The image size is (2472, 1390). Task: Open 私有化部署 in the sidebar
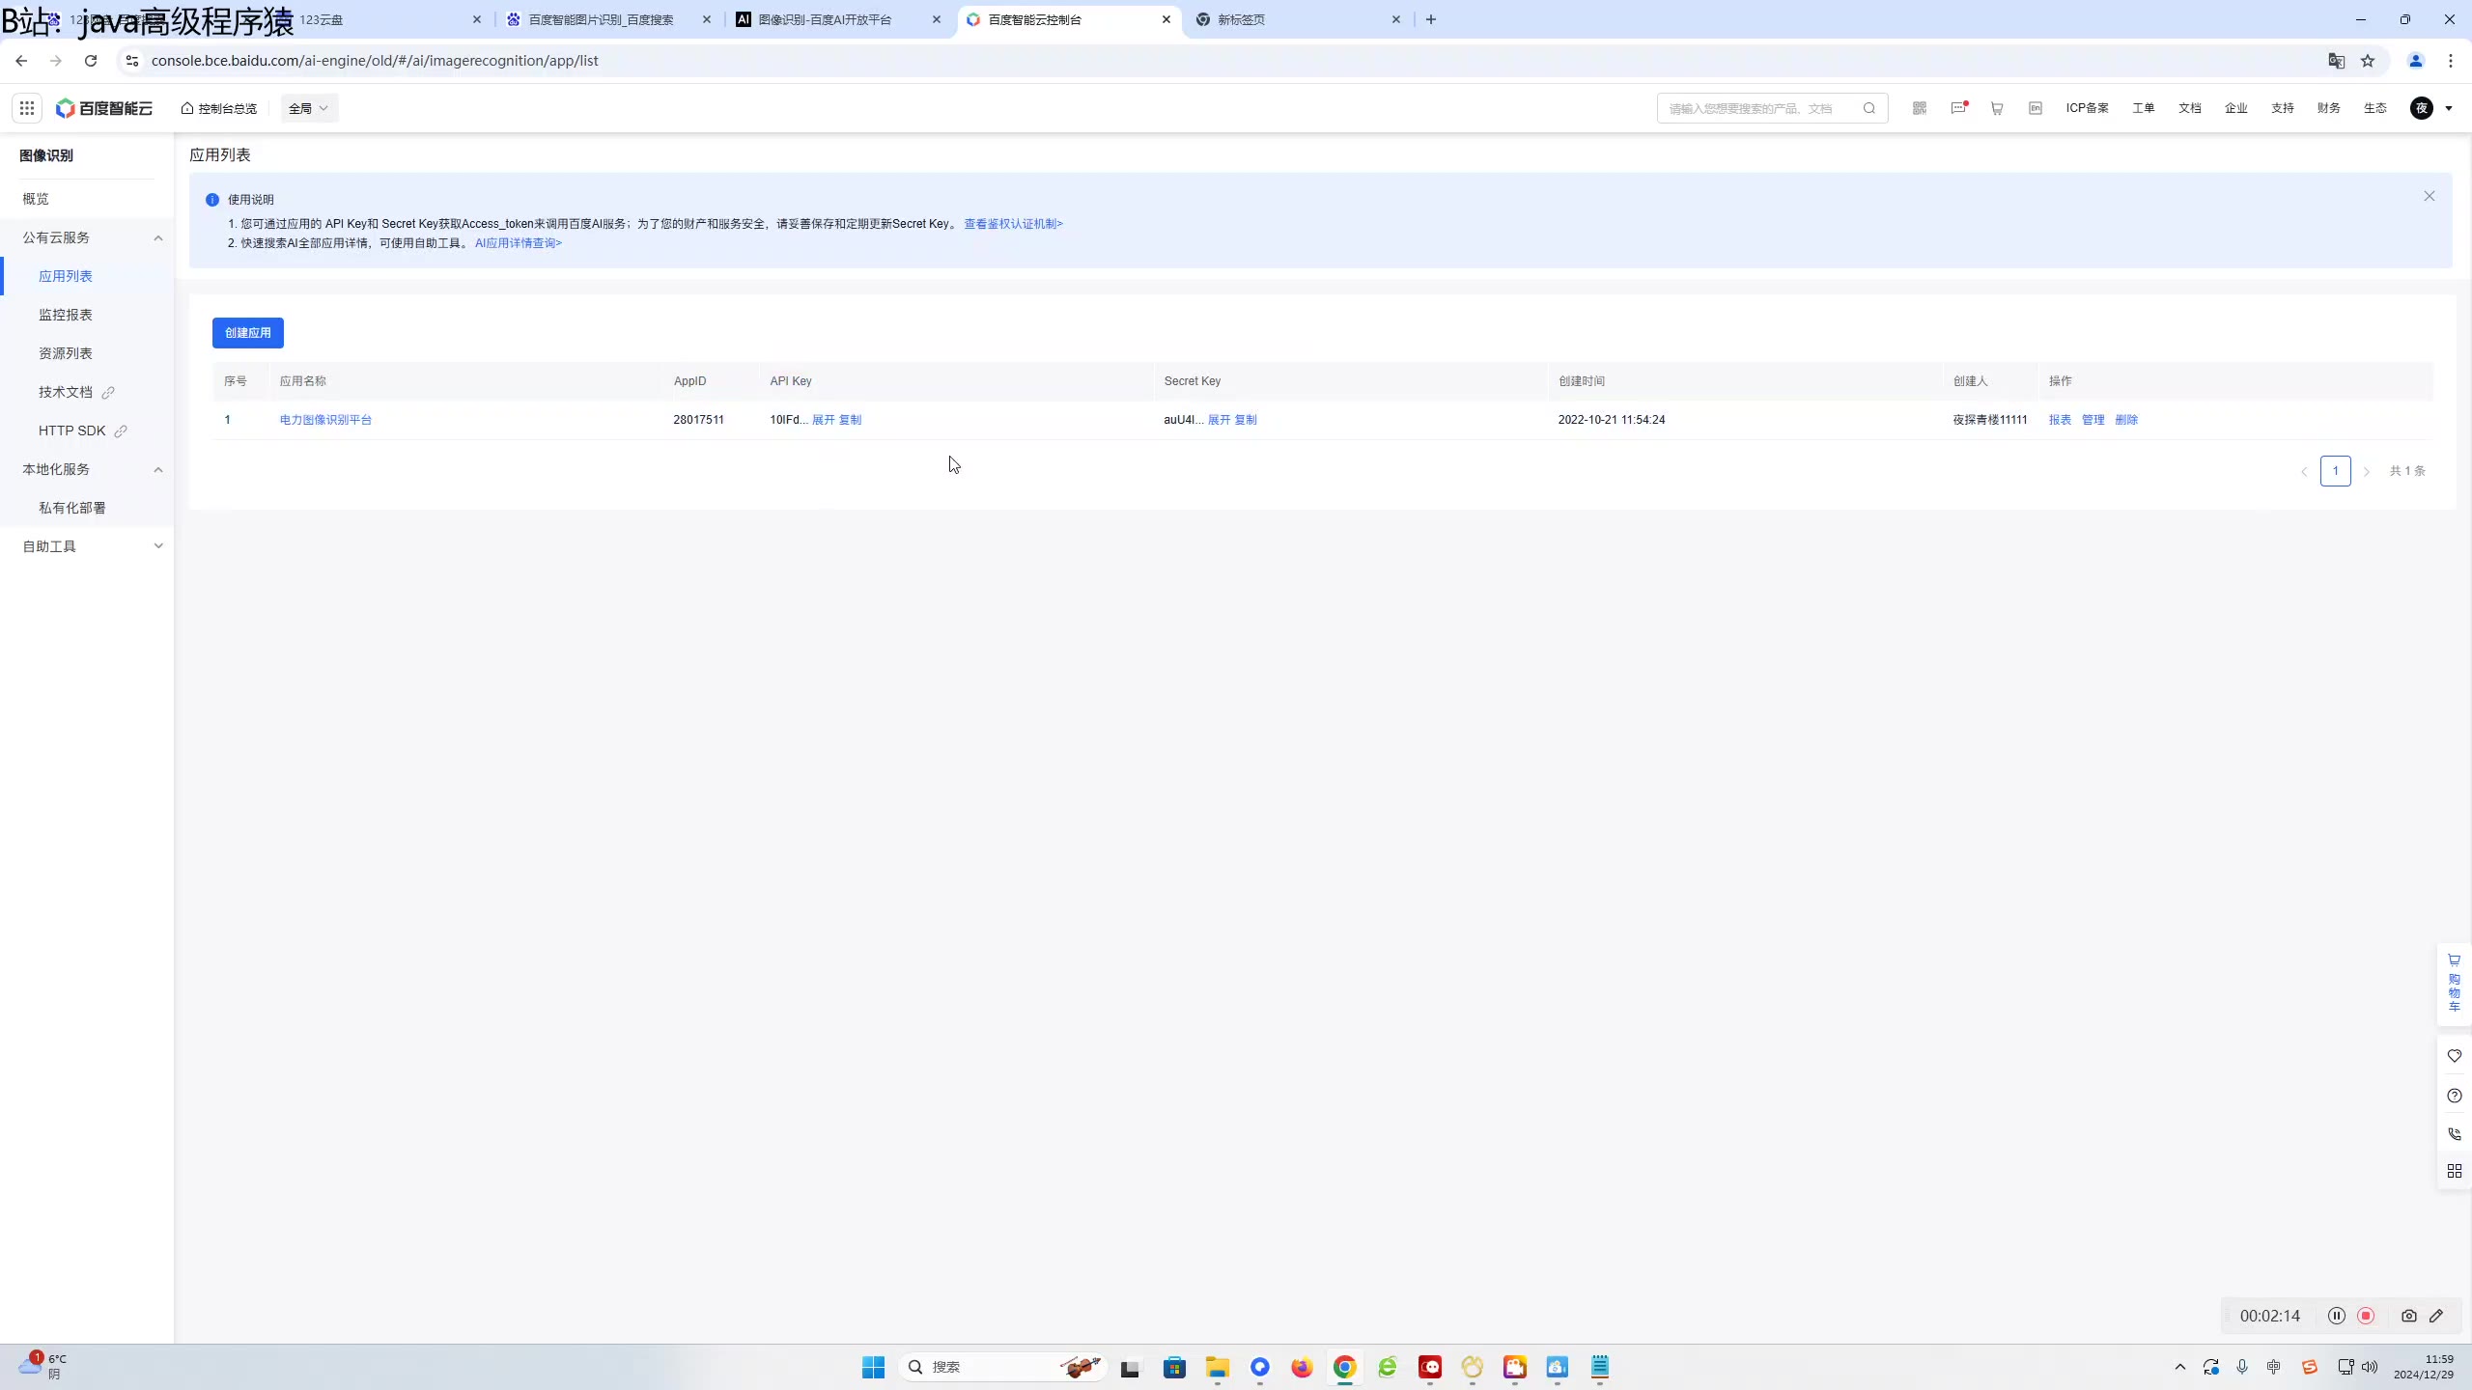tap(87, 508)
